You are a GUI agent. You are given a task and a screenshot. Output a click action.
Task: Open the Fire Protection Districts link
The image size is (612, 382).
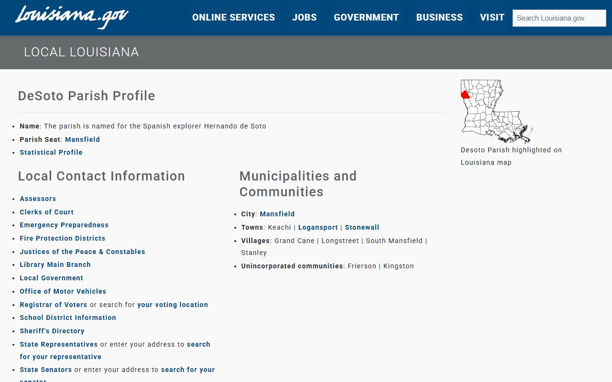[x=62, y=238]
